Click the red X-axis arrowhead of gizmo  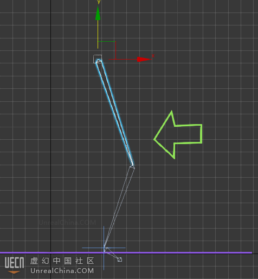(x=144, y=59)
